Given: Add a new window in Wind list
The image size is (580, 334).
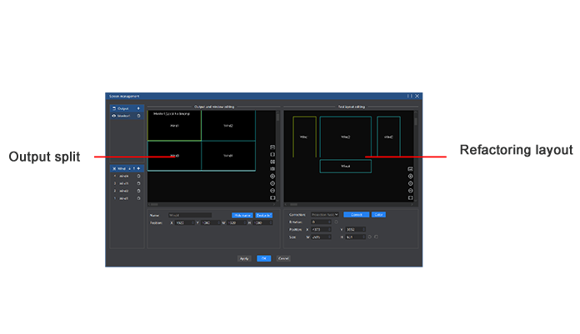Looking at the screenshot, I should pyautogui.click(x=138, y=168).
